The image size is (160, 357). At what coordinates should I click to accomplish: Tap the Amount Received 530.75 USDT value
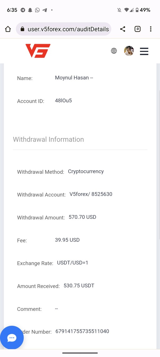coord(79,286)
